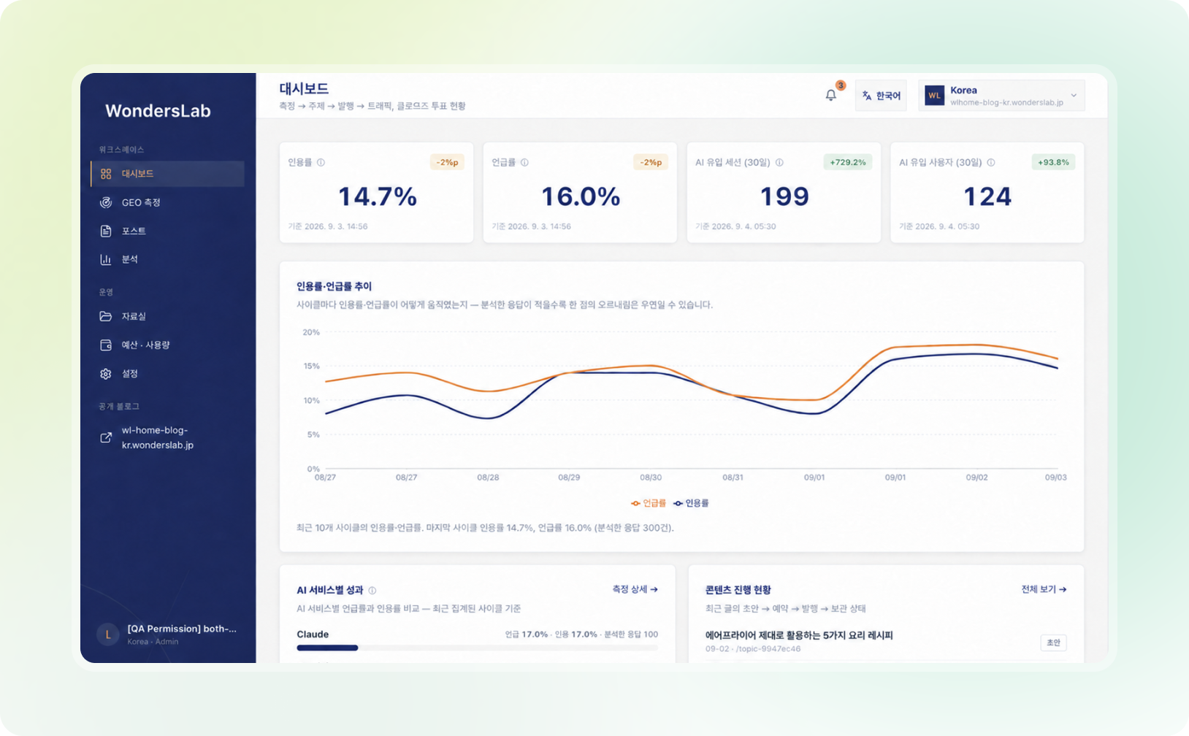Expand the Korea workspace dropdown chevron
The height and width of the screenshot is (736, 1189).
pyautogui.click(x=1074, y=96)
